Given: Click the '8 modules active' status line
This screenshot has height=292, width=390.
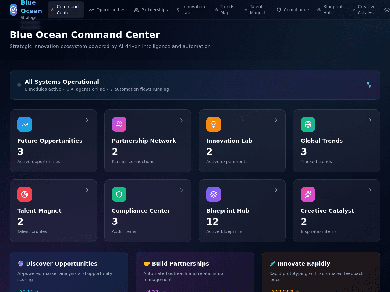Looking at the screenshot, I should pyautogui.click(x=97, y=89).
